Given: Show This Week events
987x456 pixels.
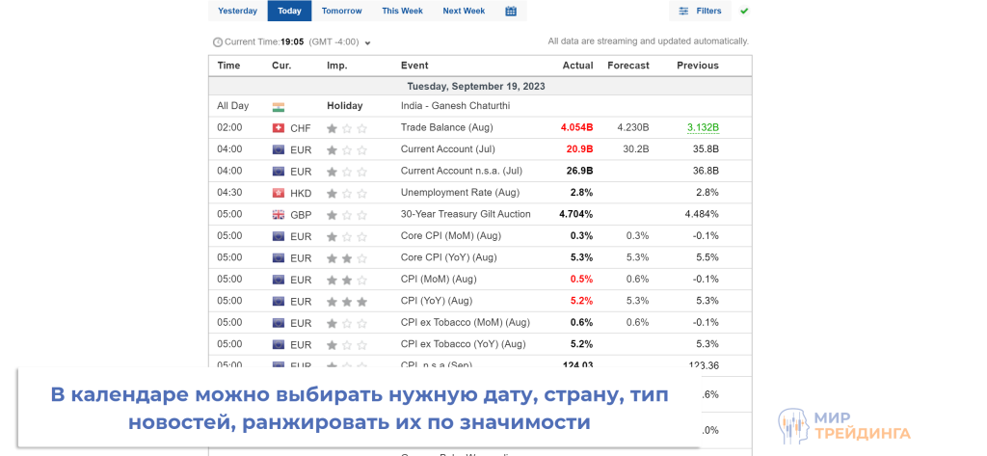Looking at the screenshot, I should pyautogui.click(x=402, y=11).
